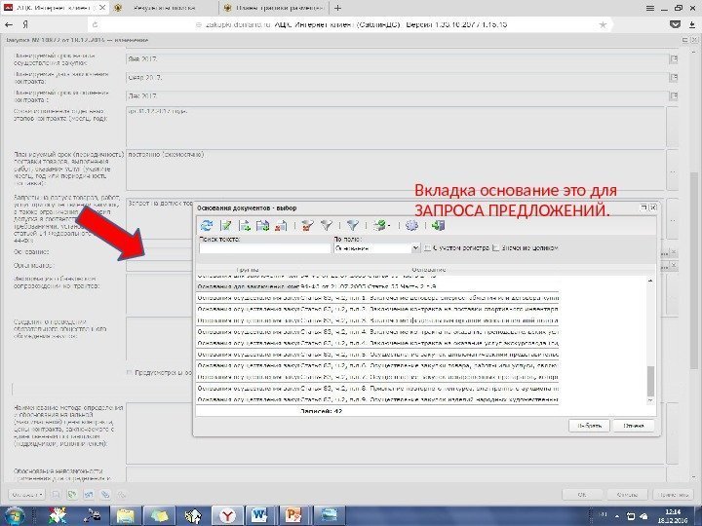The height and width of the screenshot is (526, 702).
Task: Click the Yandex 'Я' home button
Action: (25, 25)
